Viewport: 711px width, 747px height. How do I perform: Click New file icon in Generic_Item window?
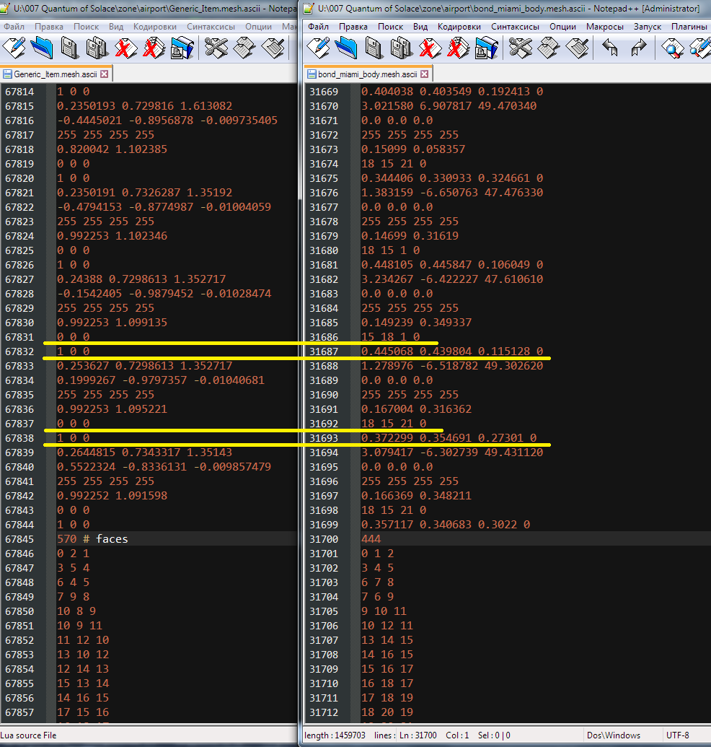pos(14,48)
